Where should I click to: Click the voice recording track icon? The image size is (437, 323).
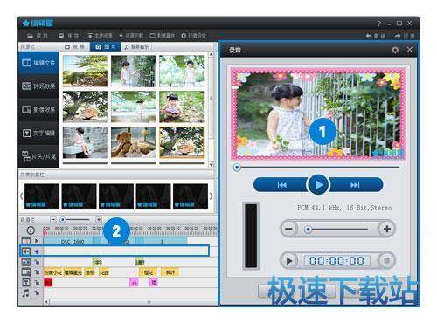coord(26,251)
